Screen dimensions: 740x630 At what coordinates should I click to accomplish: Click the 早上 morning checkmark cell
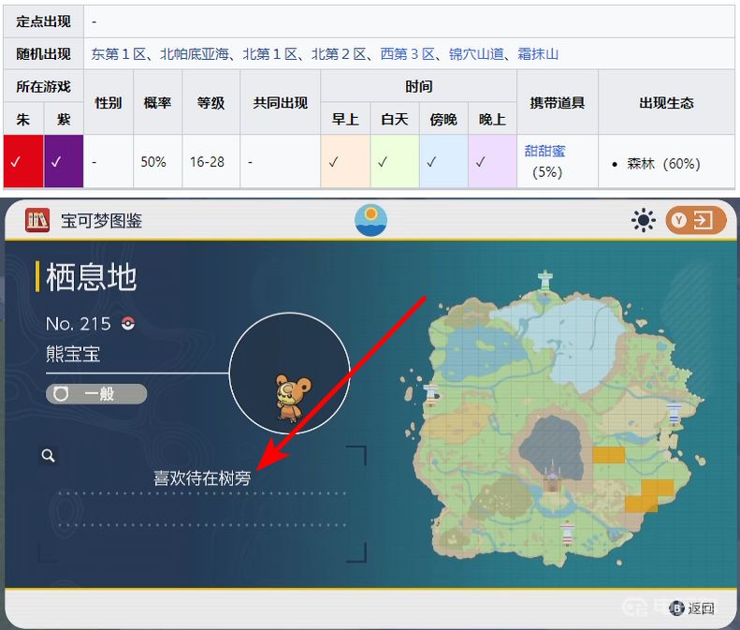[345, 161]
